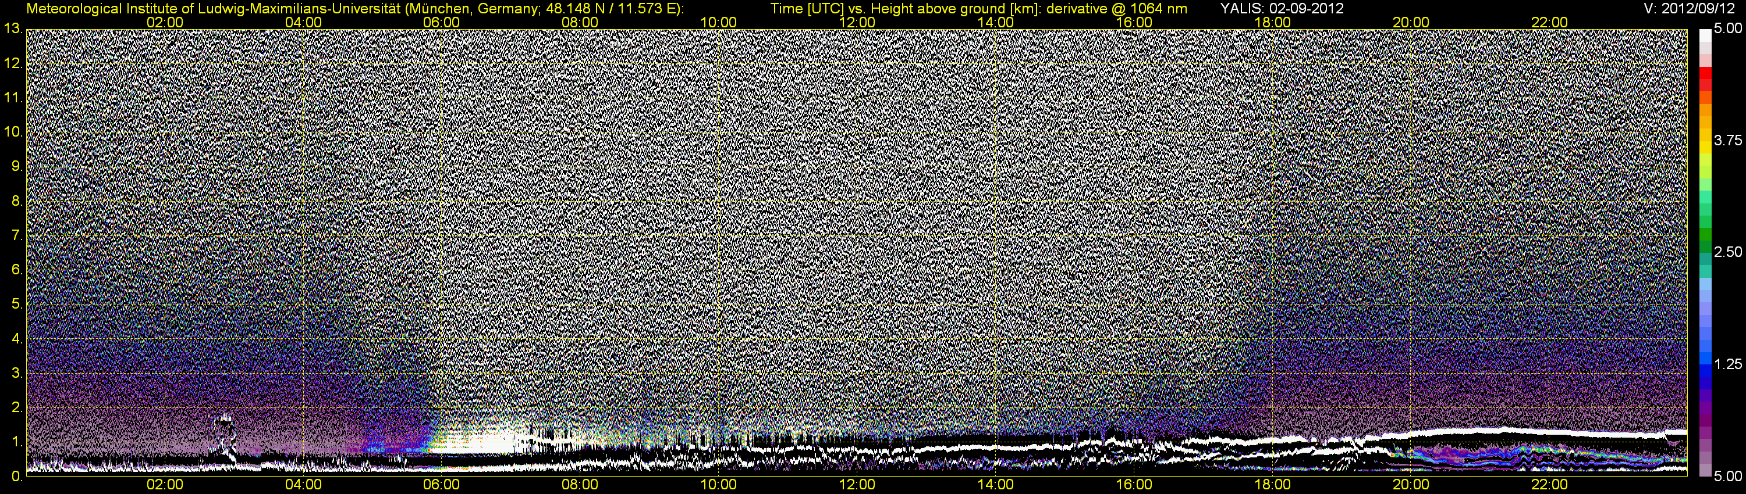
Task: Click the 20:00 label on the top time axis
Action: pyautogui.click(x=1411, y=22)
